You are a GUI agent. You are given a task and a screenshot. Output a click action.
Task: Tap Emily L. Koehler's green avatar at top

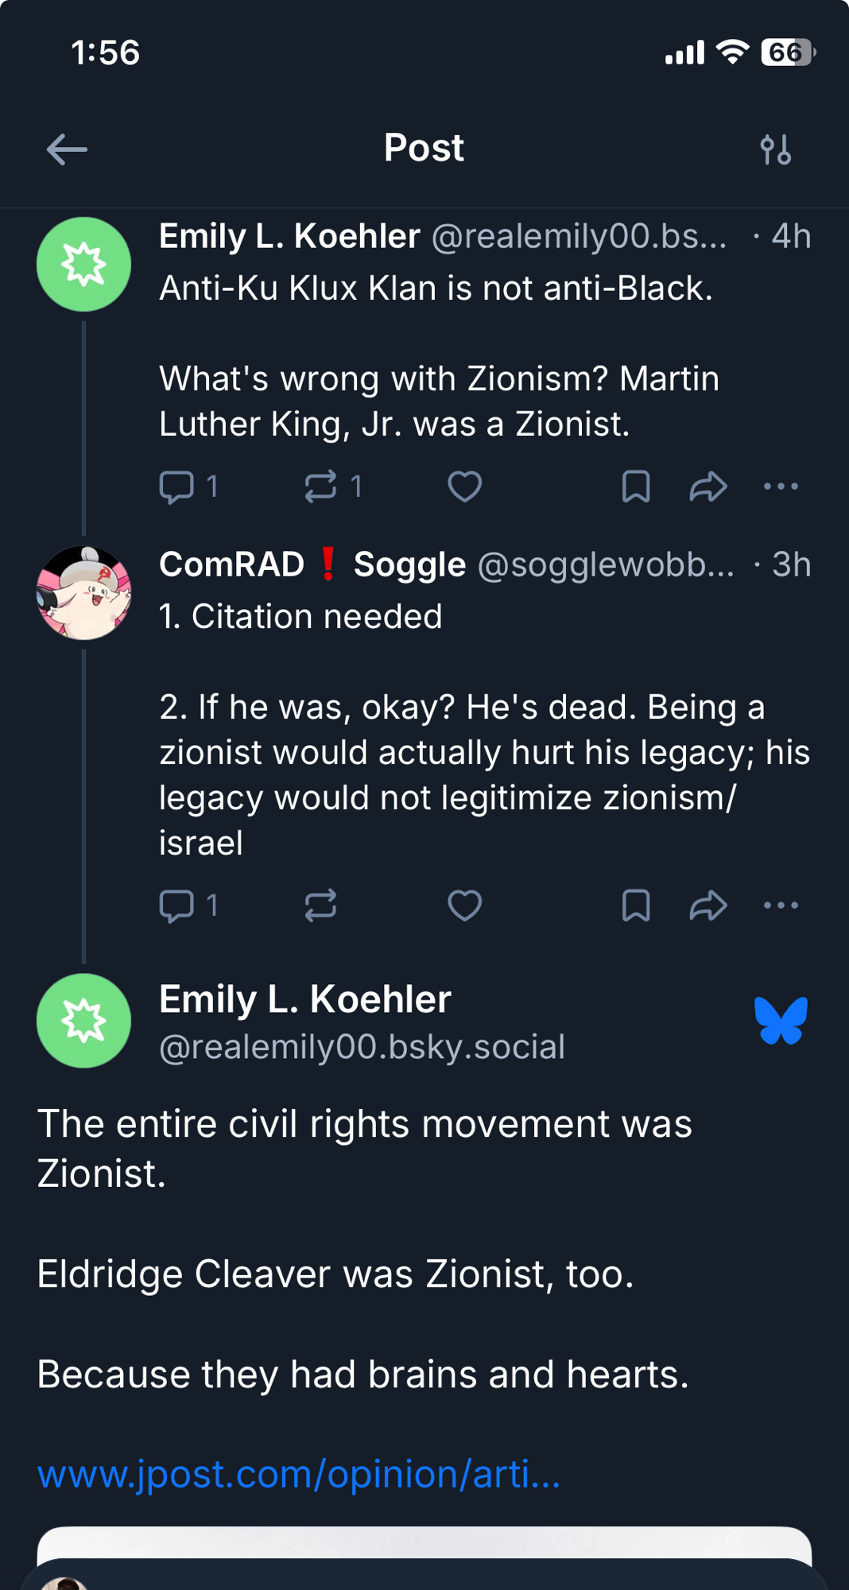click(x=84, y=264)
